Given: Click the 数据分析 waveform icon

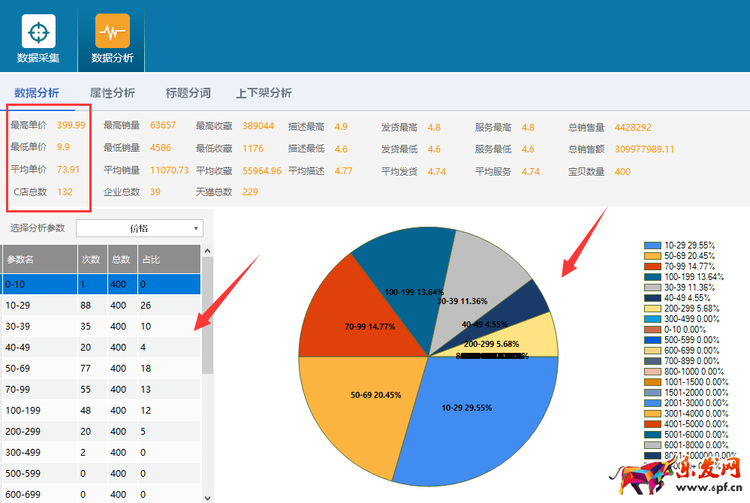Looking at the screenshot, I should tap(112, 32).
